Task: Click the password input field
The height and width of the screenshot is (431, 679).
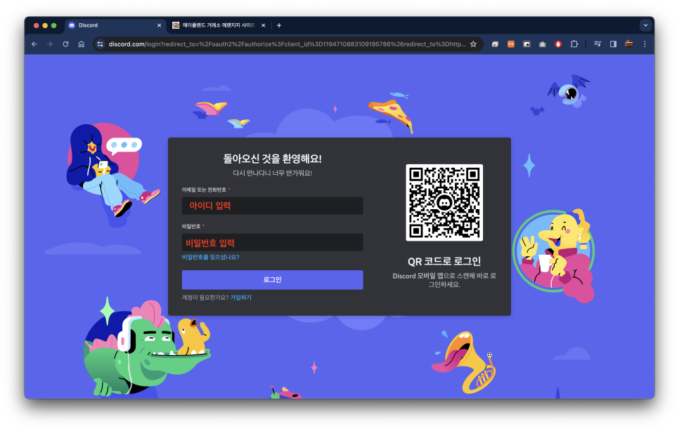Action: pos(273,242)
